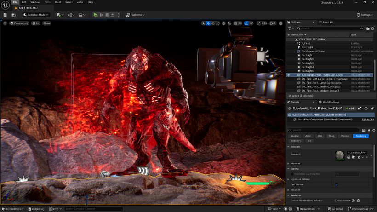Viewport: 377px width, 212px height.
Task: Toggle visibility of S_Icelandic_Rock_Plates actor
Action: click(288, 75)
